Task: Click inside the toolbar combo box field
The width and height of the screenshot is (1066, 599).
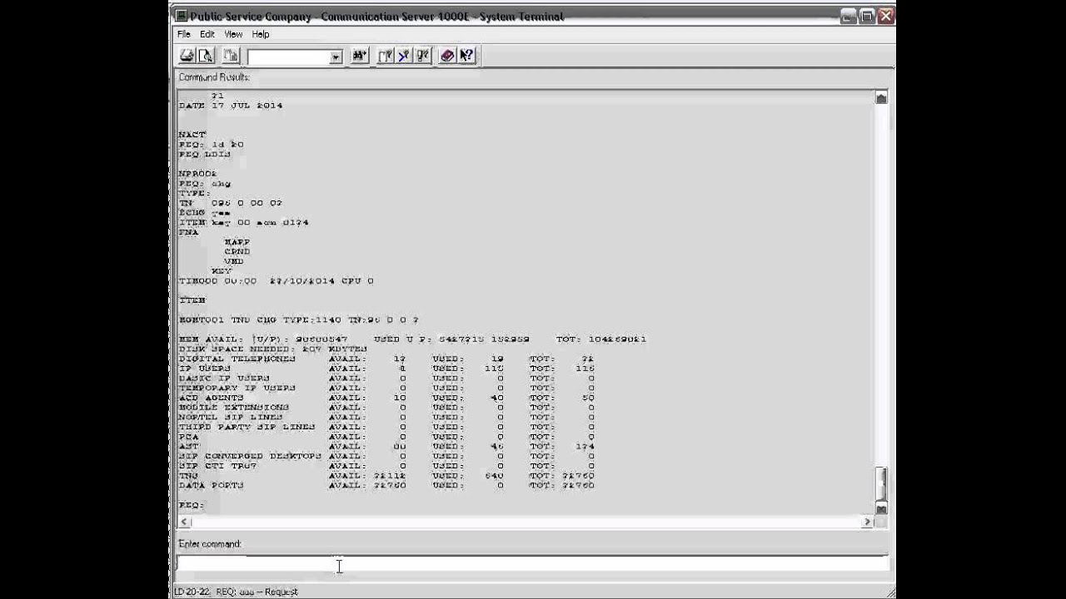Action: coord(288,57)
